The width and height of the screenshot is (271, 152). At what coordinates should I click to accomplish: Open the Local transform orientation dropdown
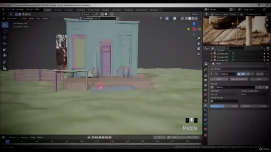(87, 14)
